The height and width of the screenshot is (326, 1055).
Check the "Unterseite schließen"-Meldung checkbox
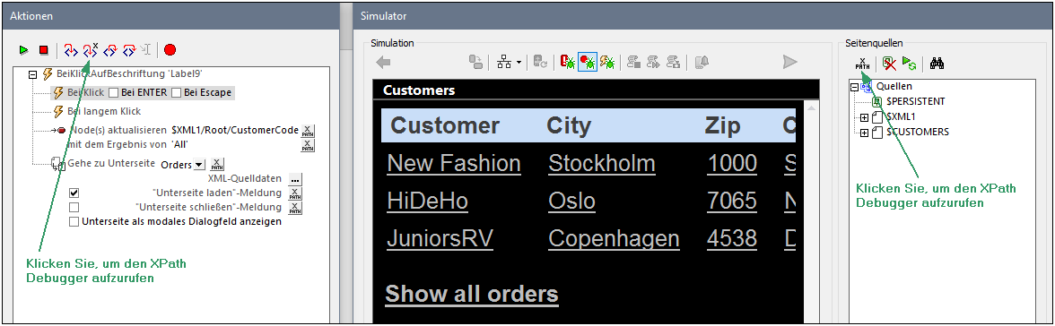click(x=74, y=207)
